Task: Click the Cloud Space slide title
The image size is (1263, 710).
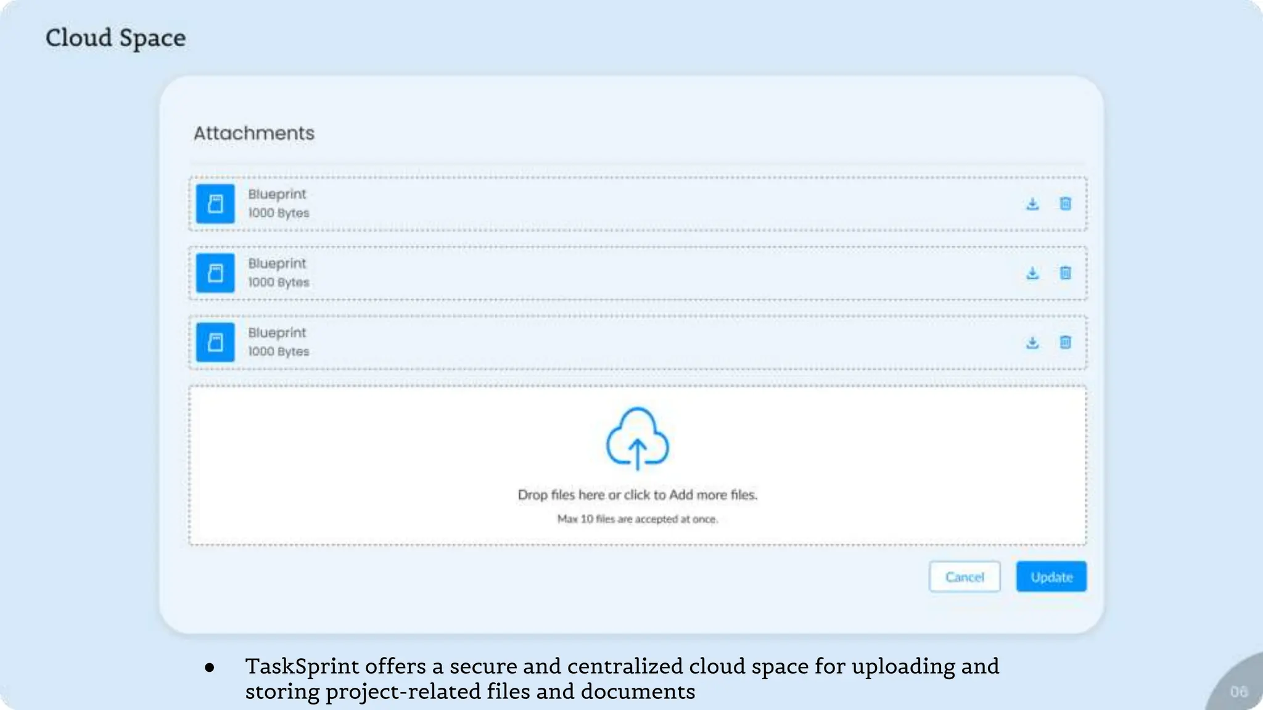Action: click(115, 38)
